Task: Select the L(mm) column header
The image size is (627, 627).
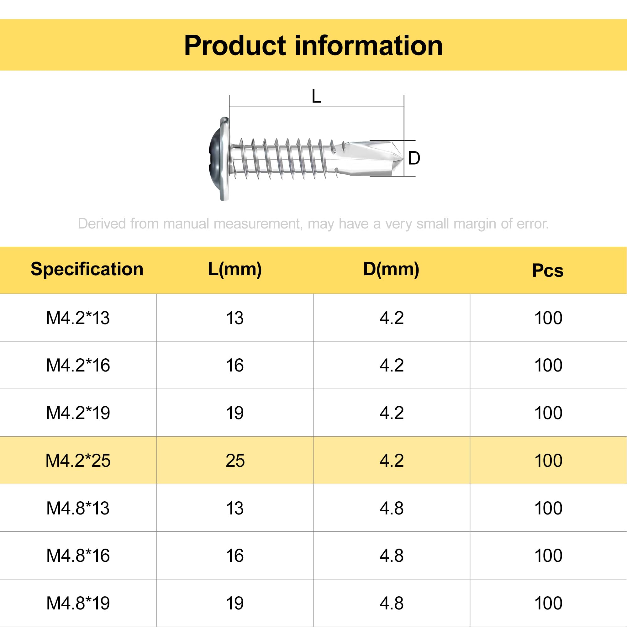Action: point(234,269)
